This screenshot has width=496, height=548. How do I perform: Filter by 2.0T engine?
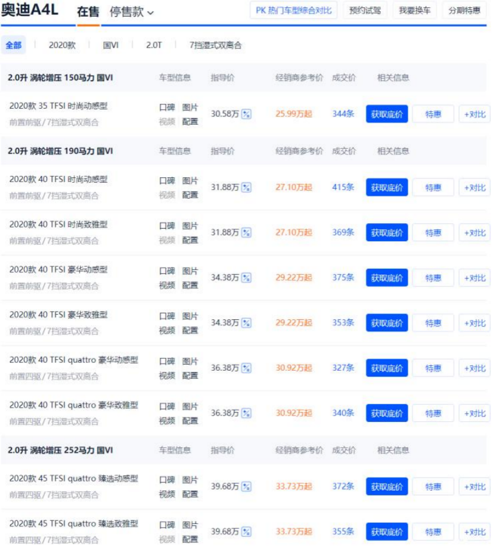(x=155, y=45)
